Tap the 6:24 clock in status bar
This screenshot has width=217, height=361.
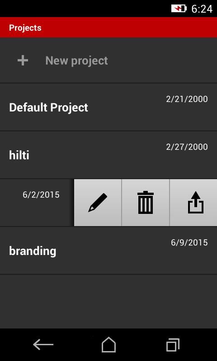coord(202,9)
